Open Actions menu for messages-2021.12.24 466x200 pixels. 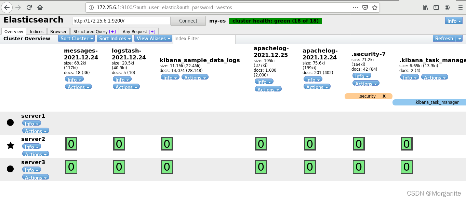pos(78,87)
